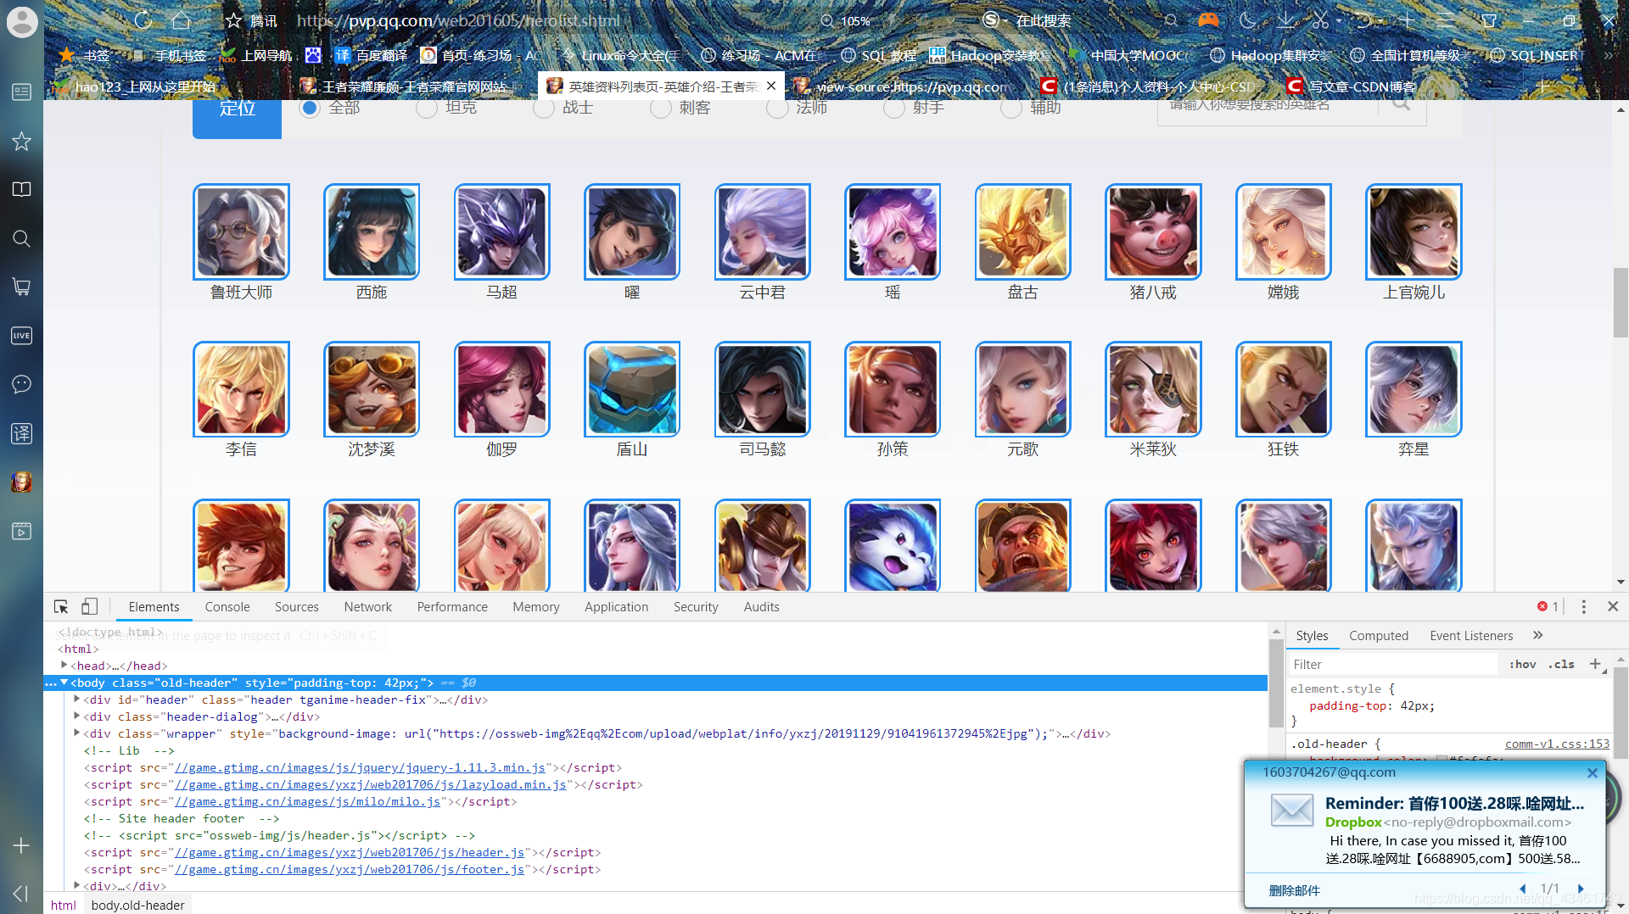
Task: Show more bookmarks overflow chevron
Action: click(x=1609, y=55)
